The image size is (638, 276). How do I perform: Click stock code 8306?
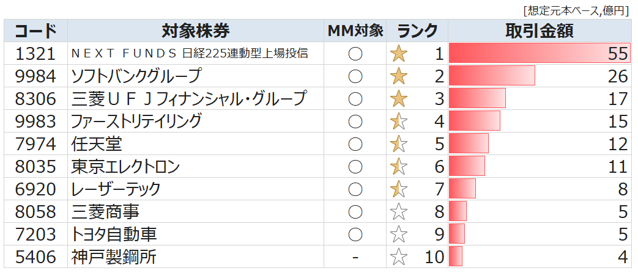[x=35, y=99]
